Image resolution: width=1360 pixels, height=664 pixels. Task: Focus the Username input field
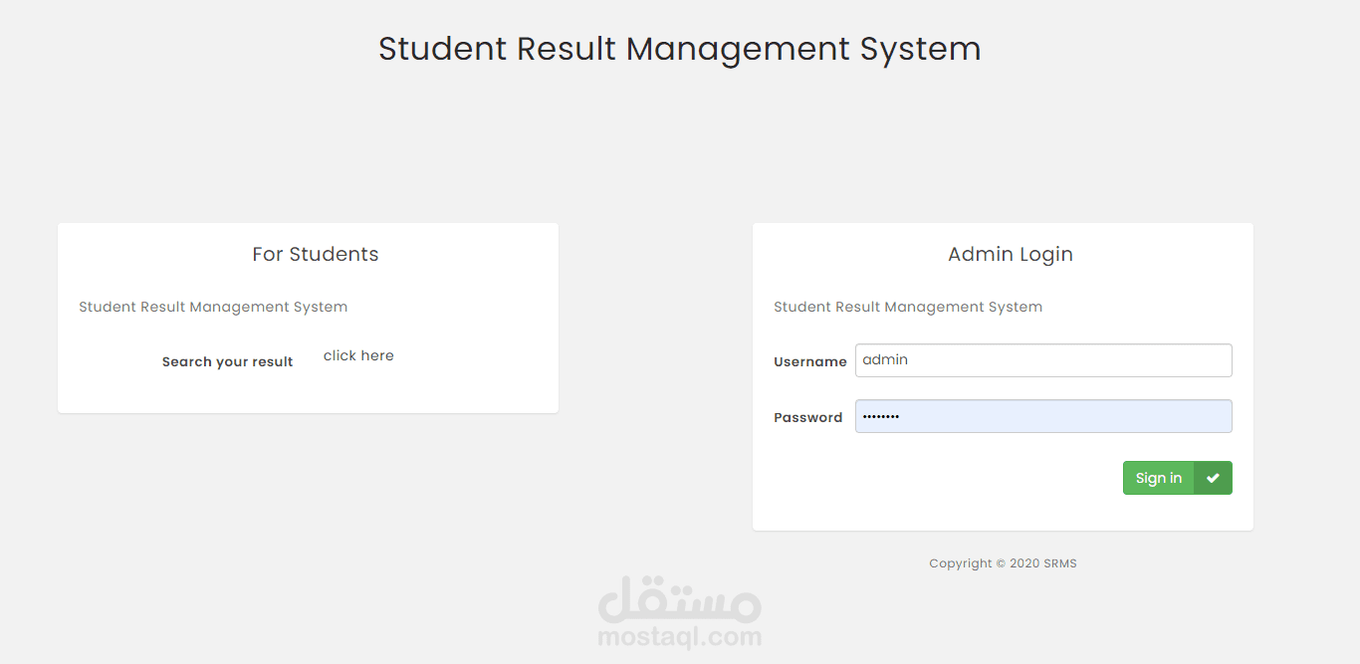[1042, 360]
